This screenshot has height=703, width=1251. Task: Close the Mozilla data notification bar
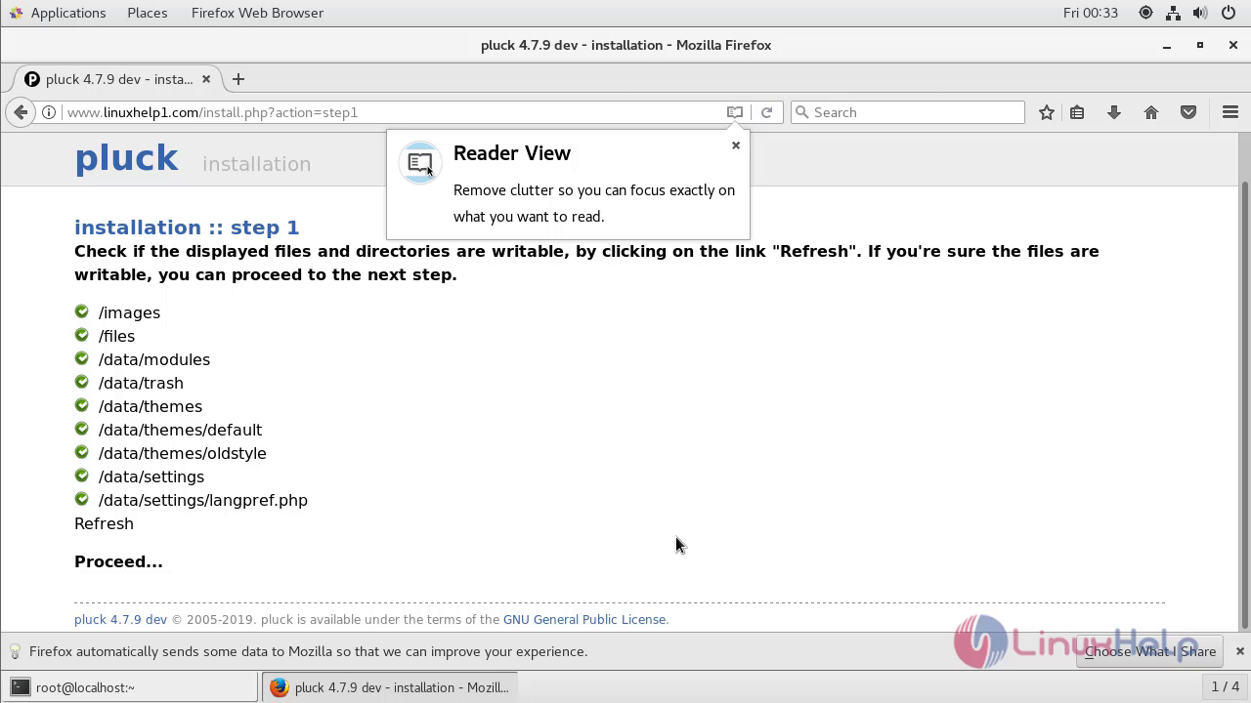click(1239, 651)
